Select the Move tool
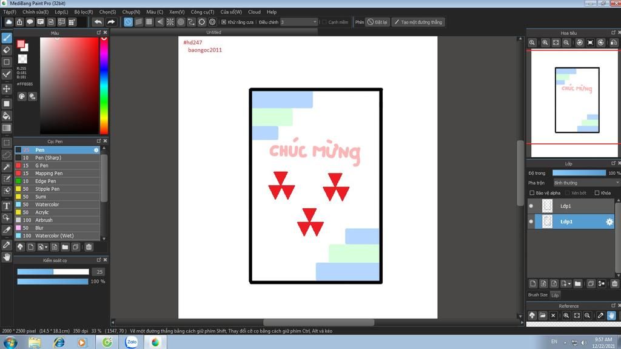This screenshot has width=621, height=349. coord(7,89)
